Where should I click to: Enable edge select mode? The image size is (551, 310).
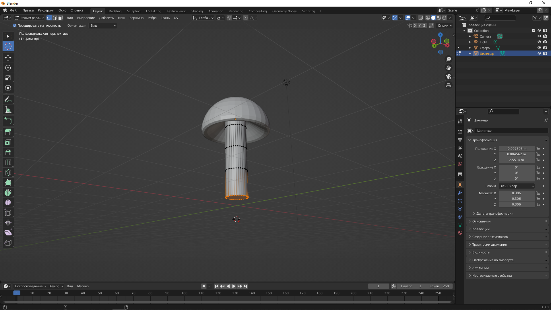(x=55, y=18)
